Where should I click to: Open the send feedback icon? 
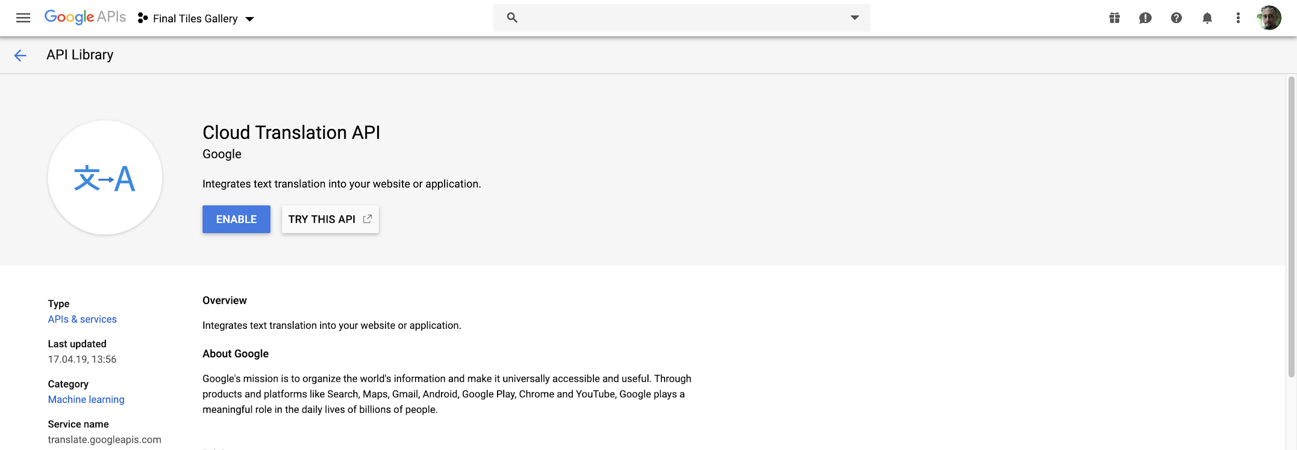(1145, 18)
